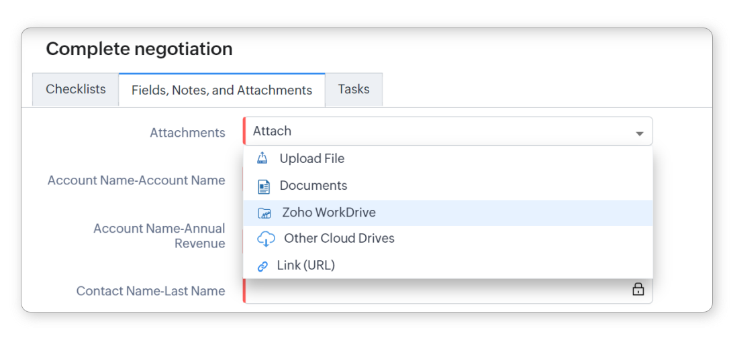Image resolution: width=733 pixels, height=340 pixels.
Task: Click the Documents page icon
Action: [264, 186]
